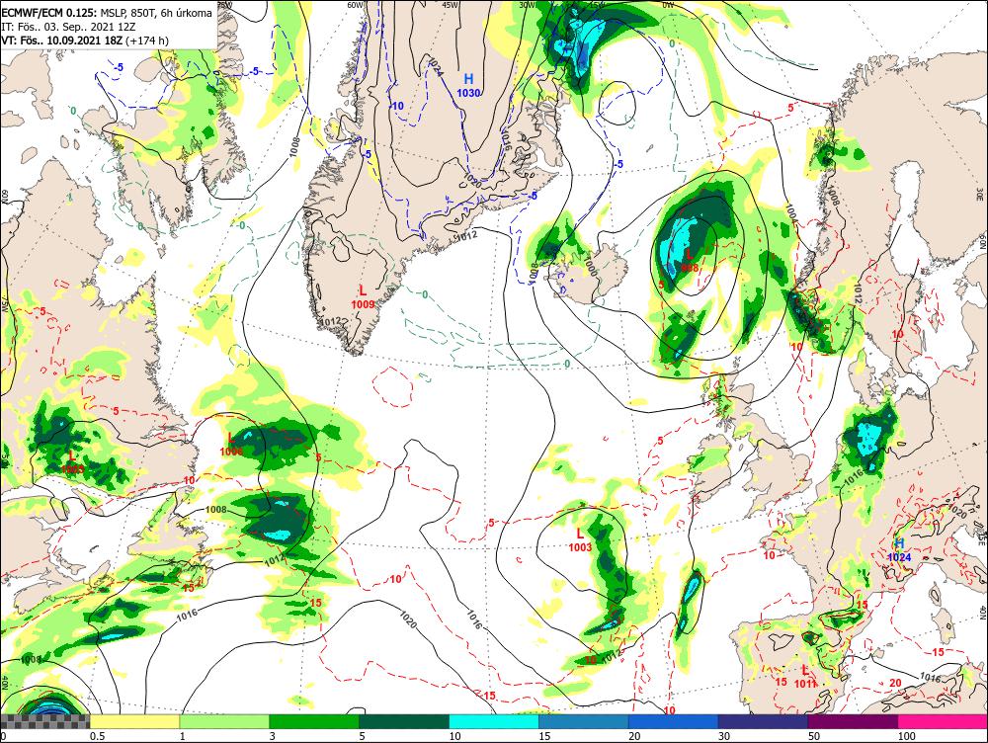
Task: Click the '(+174 h)' forecast hour text
Action: point(147,41)
